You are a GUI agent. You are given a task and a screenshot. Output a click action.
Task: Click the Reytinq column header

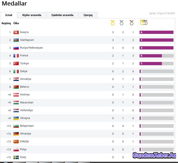point(6,23)
